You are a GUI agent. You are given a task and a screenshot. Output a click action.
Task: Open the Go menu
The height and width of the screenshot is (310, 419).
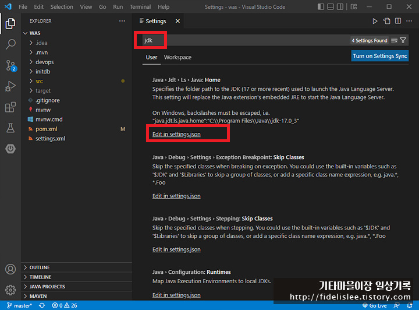pyautogui.click(x=102, y=6)
